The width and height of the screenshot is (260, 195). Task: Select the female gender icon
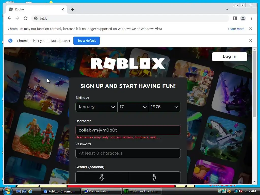(102, 177)
